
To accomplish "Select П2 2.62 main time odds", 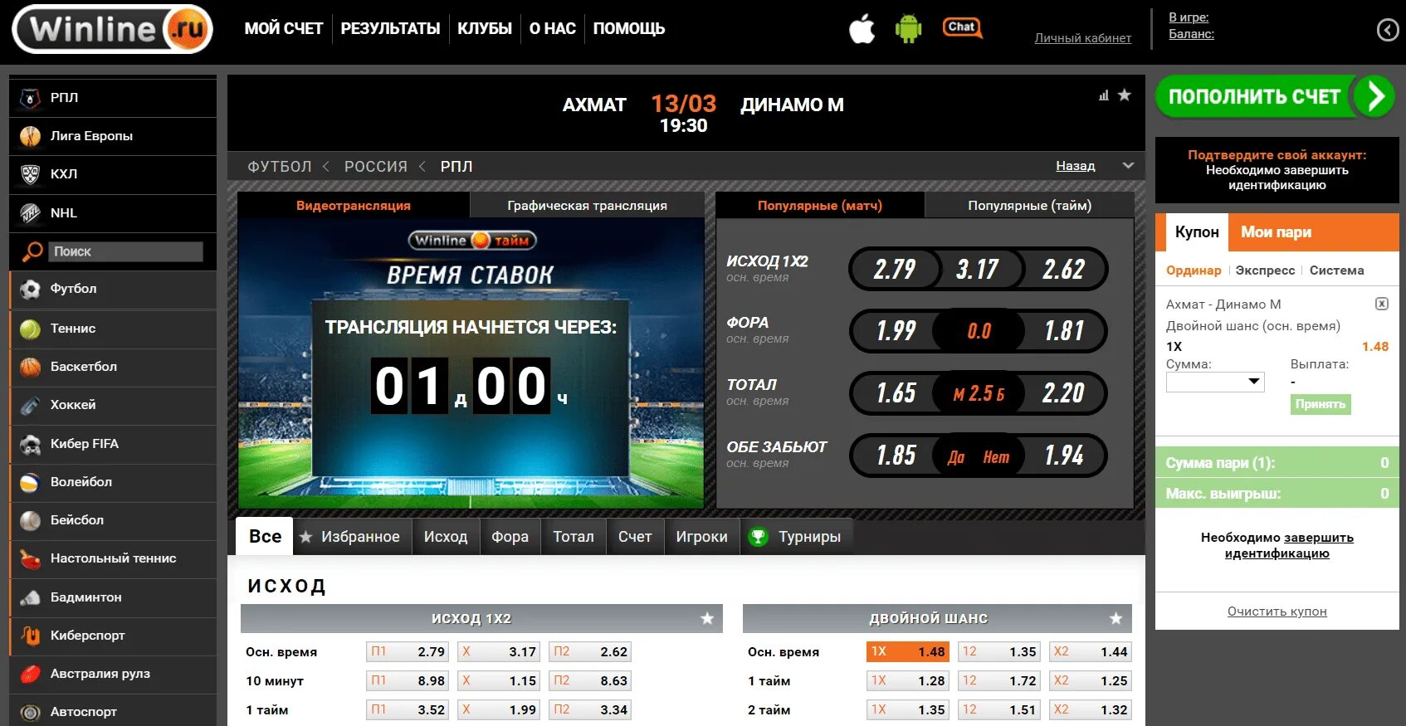I will coord(589,652).
